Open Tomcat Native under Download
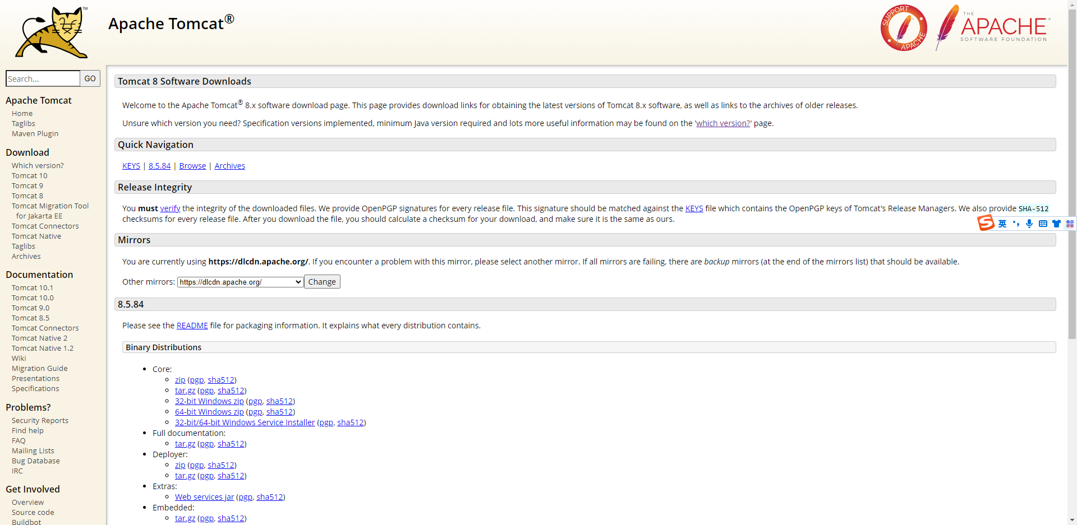Screen dimensions: 1077x525 [36, 236]
